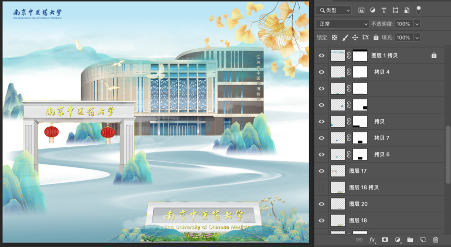Select layer mask thumbnail of 图层 1 拷贝
The width and height of the screenshot is (451, 247).
360,56
